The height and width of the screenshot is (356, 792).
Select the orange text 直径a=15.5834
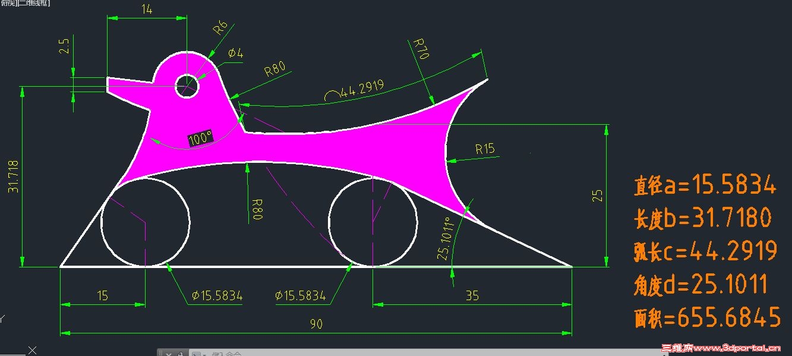(705, 185)
